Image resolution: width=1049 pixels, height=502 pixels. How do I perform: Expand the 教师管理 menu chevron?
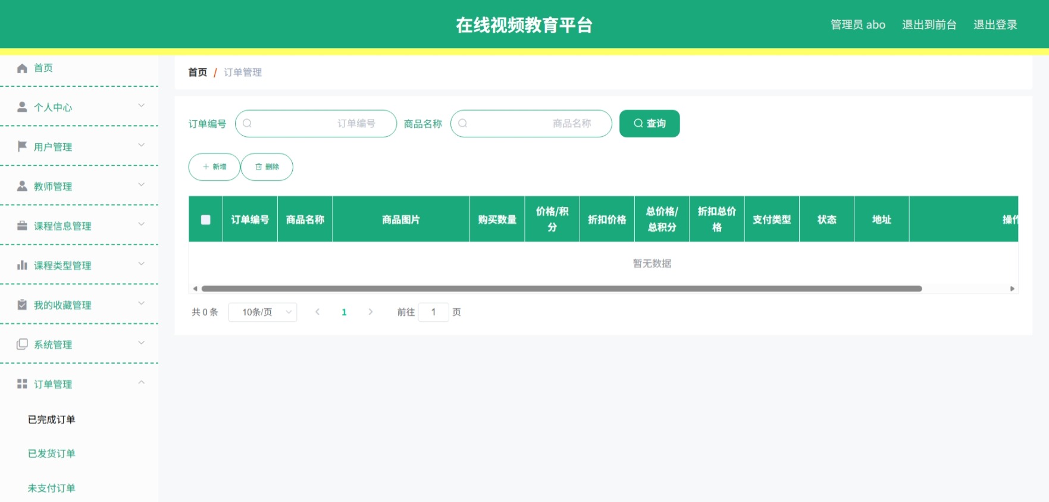(x=142, y=185)
